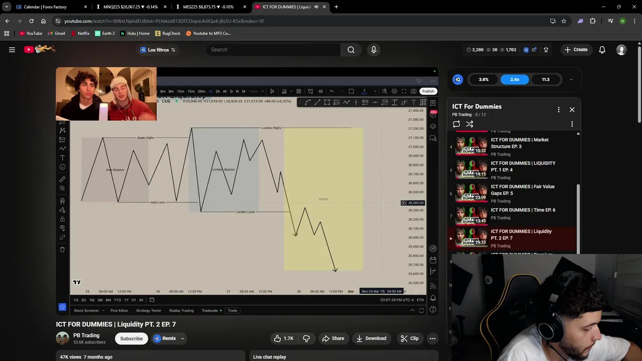Open the Earth 2 bookmark
Image resolution: width=642 pixels, height=361 pixels.
(x=105, y=33)
